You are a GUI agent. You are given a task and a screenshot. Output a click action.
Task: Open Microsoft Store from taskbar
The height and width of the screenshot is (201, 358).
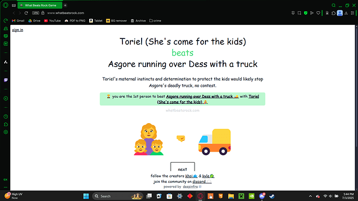(169, 196)
